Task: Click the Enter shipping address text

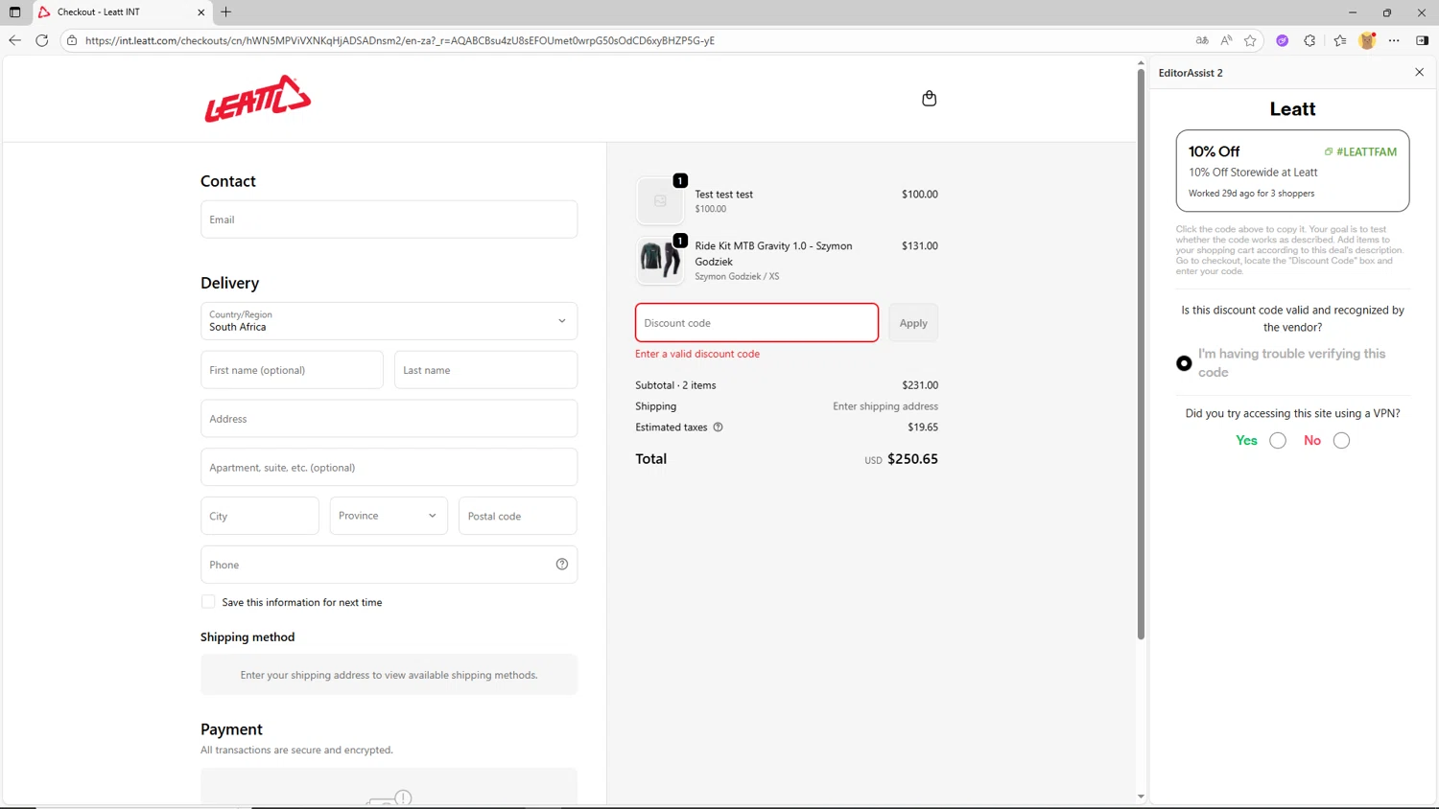Action: tap(885, 406)
